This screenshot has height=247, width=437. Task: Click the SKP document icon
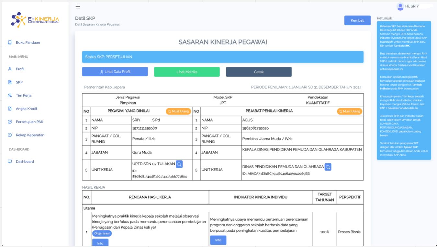tap(10, 82)
